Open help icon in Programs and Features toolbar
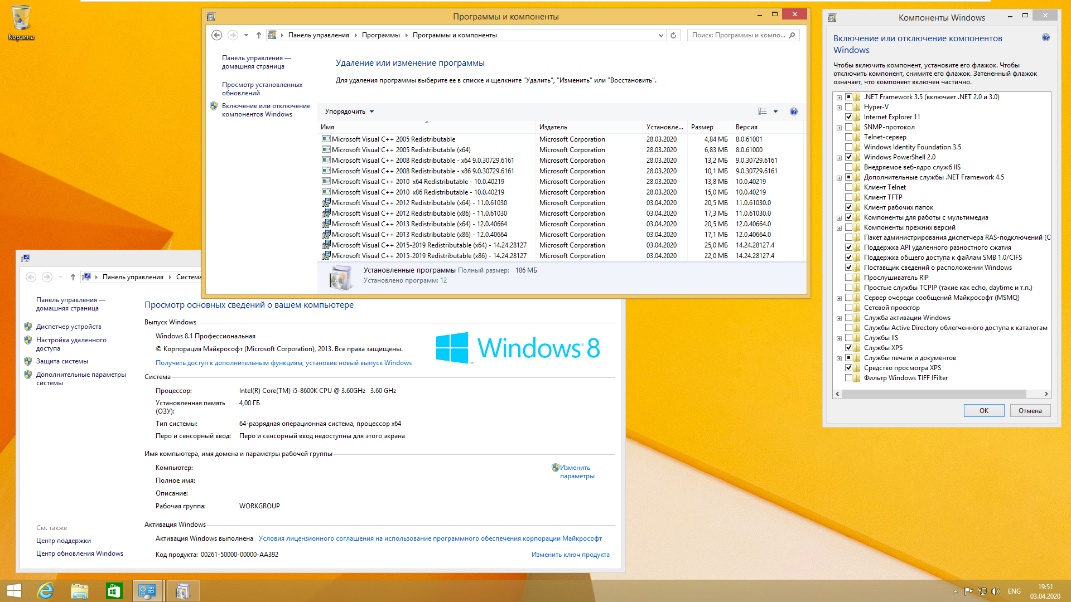This screenshot has height=602, width=1071. coord(794,111)
